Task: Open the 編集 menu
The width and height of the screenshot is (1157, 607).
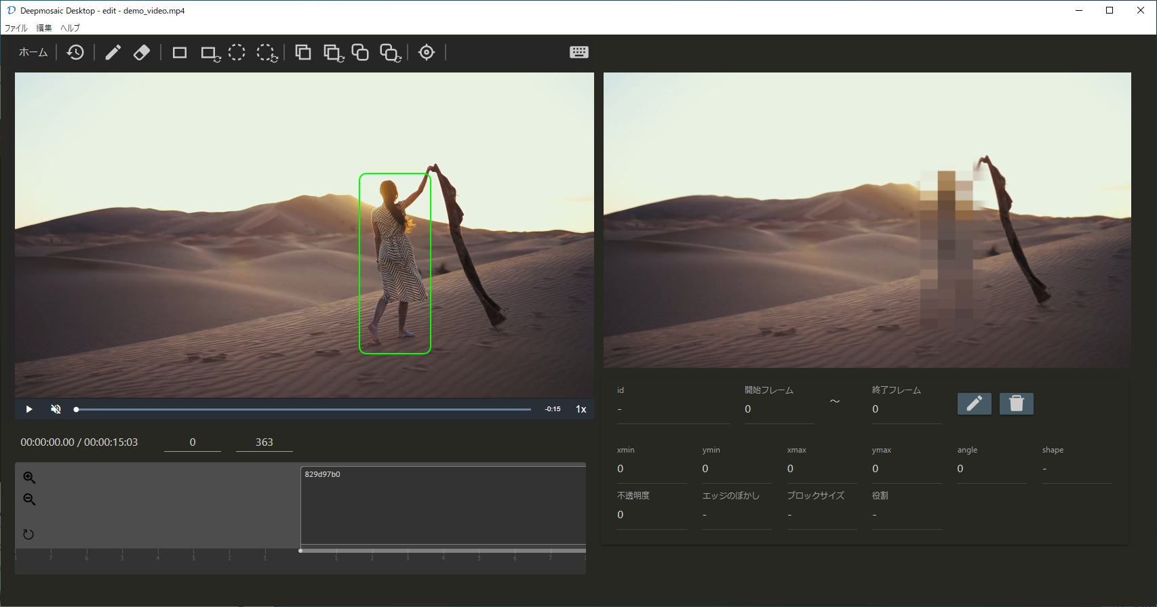Action: [x=44, y=28]
